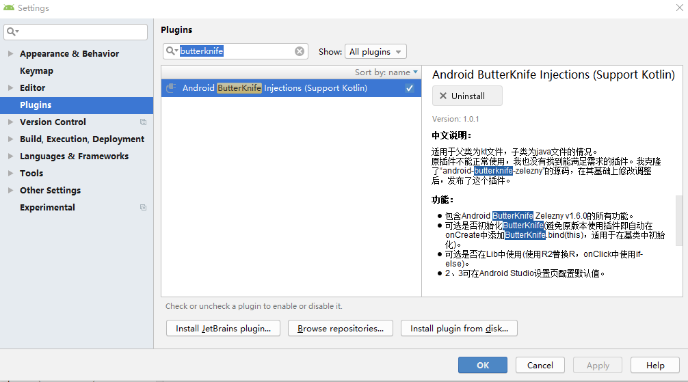Viewport: 688px width, 382px height.
Task: Click the 'Version: 1.0.1' text
Action: [455, 119]
